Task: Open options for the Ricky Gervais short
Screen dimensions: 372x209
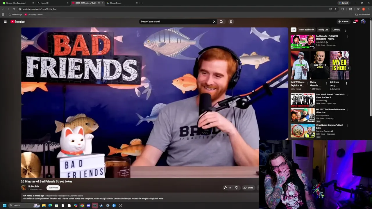Action: point(327,83)
